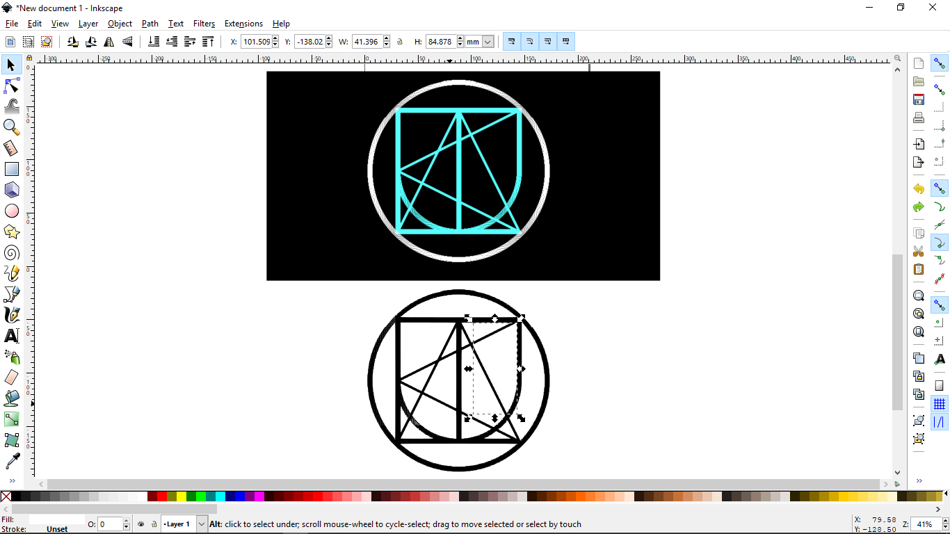This screenshot has height=534, width=950.
Task: Pick the red palette swatch
Action: pos(162,496)
